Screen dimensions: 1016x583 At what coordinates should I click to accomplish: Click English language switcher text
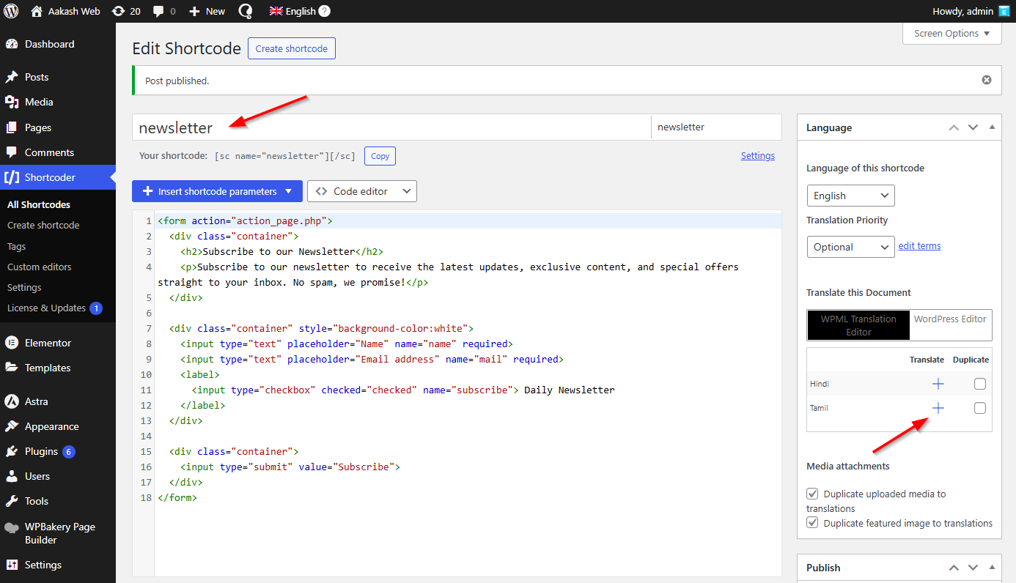[301, 11]
